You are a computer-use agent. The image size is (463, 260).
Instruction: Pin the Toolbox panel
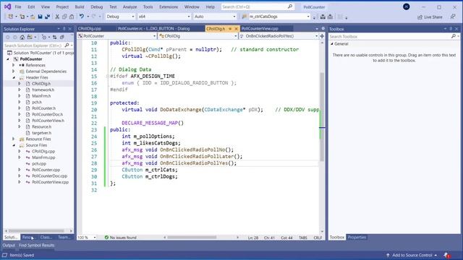pyautogui.click(x=451, y=29)
